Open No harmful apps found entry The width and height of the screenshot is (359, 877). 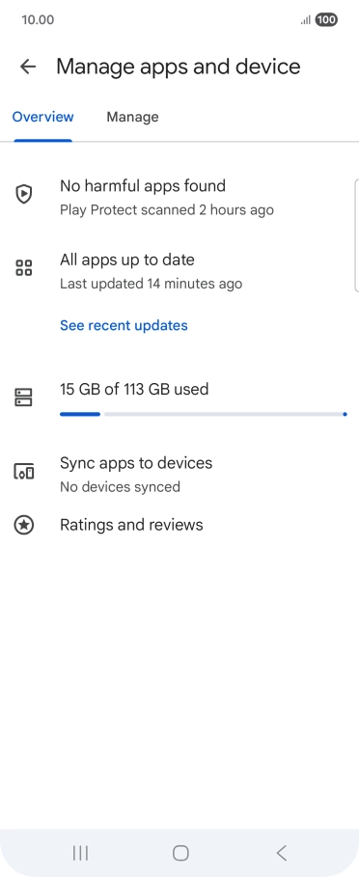tap(179, 197)
